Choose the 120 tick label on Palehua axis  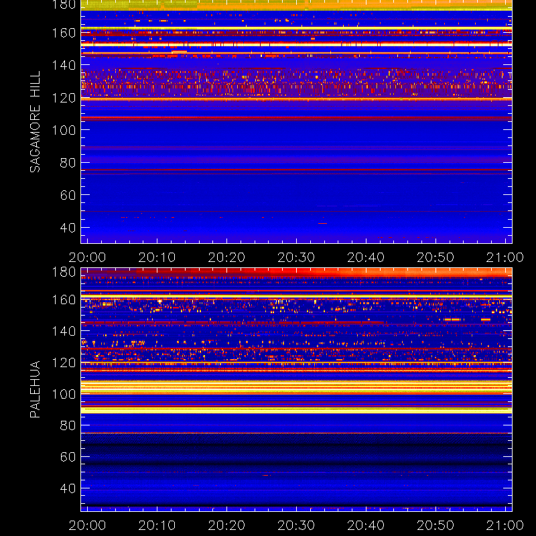64,362
